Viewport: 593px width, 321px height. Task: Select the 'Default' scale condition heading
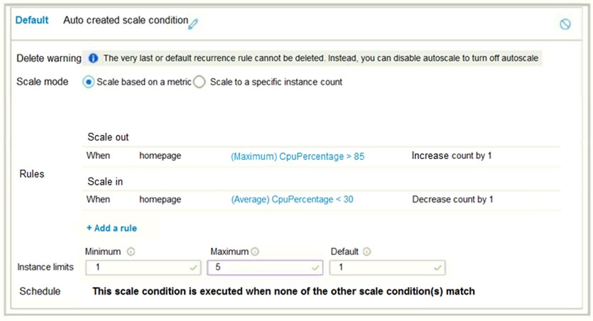[x=32, y=21]
